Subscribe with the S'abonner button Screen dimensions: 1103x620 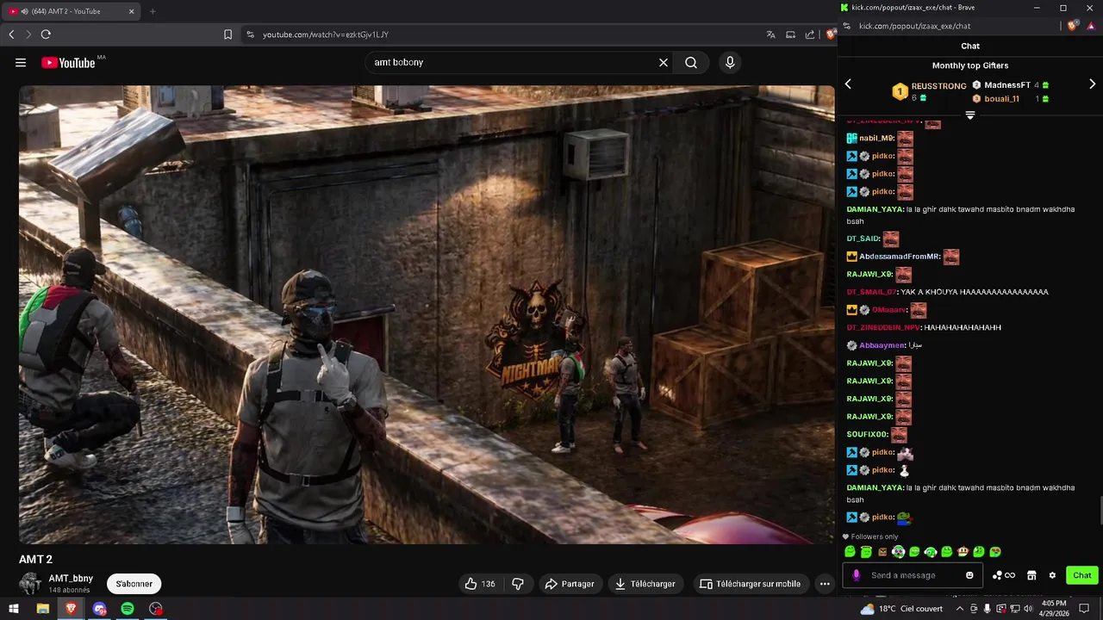tap(134, 584)
